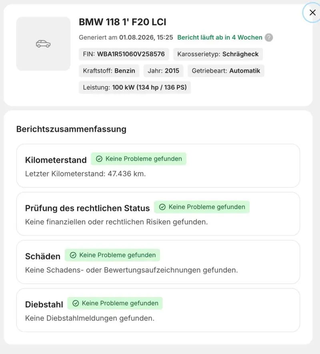Select the Getriebeart Automatik chip
320x354 pixels.
[x=226, y=71]
